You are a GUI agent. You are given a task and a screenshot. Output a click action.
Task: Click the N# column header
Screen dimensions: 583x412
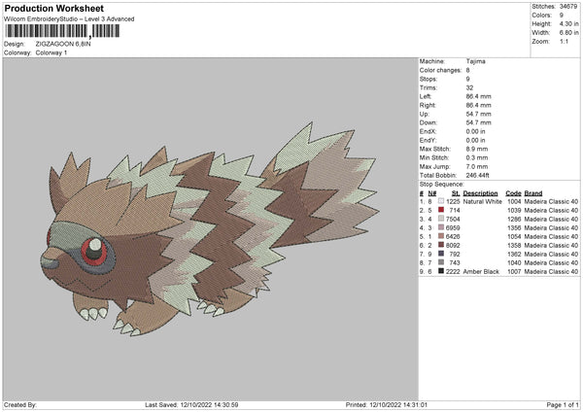432,193
